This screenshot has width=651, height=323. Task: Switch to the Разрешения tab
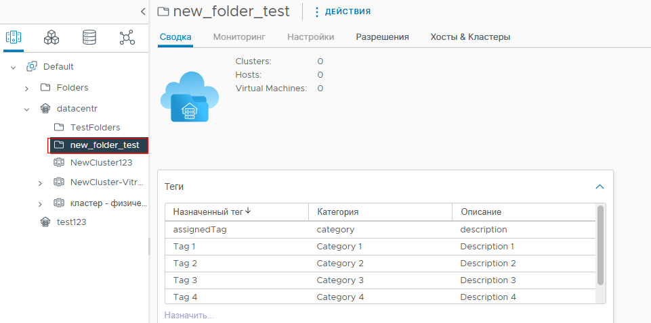click(382, 37)
